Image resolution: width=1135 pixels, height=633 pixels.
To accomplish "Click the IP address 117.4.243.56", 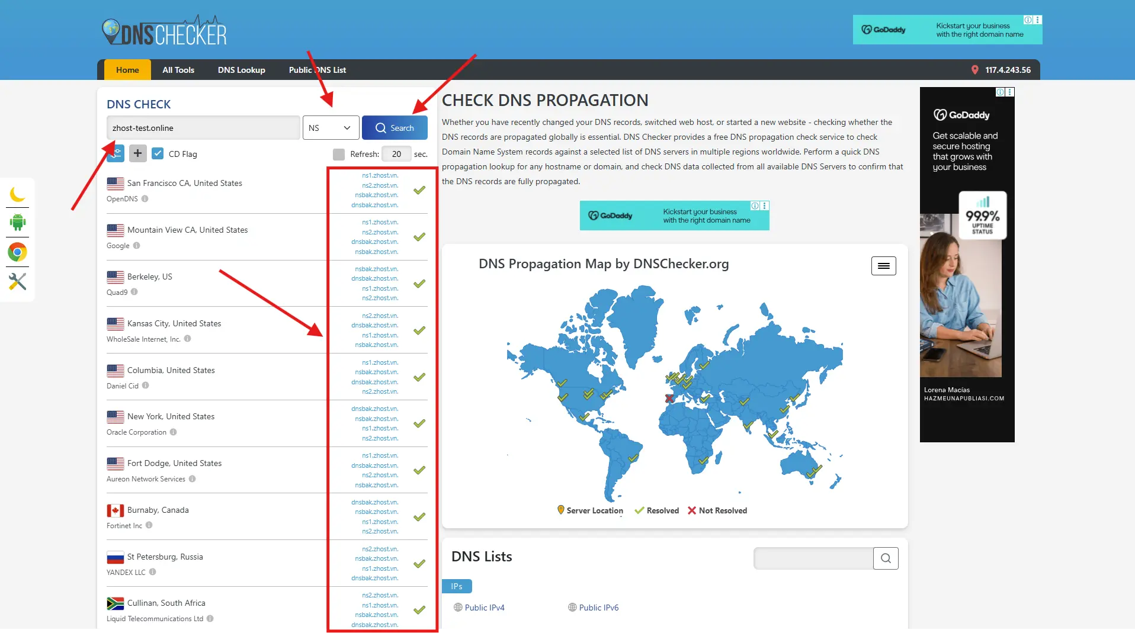I will click(x=1008, y=70).
